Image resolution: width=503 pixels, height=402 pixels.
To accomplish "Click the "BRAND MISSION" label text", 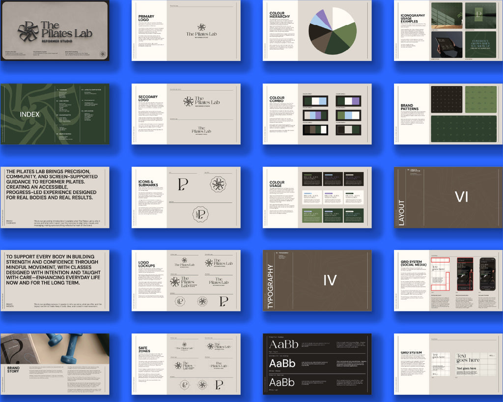I will [x=10, y=305].
